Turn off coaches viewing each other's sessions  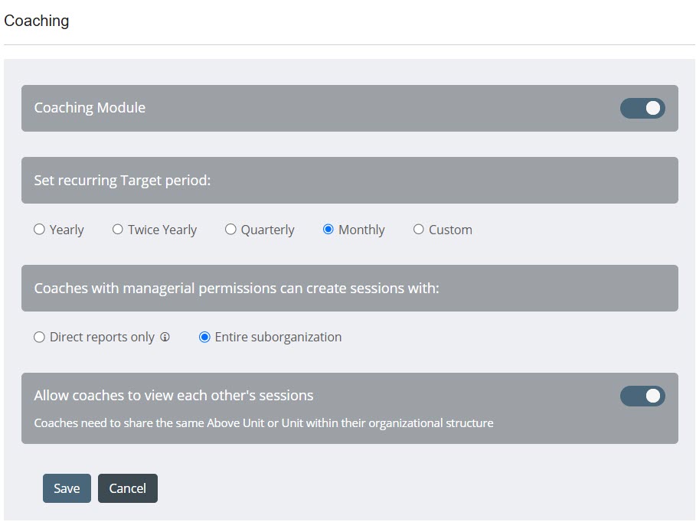(x=642, y=396)
